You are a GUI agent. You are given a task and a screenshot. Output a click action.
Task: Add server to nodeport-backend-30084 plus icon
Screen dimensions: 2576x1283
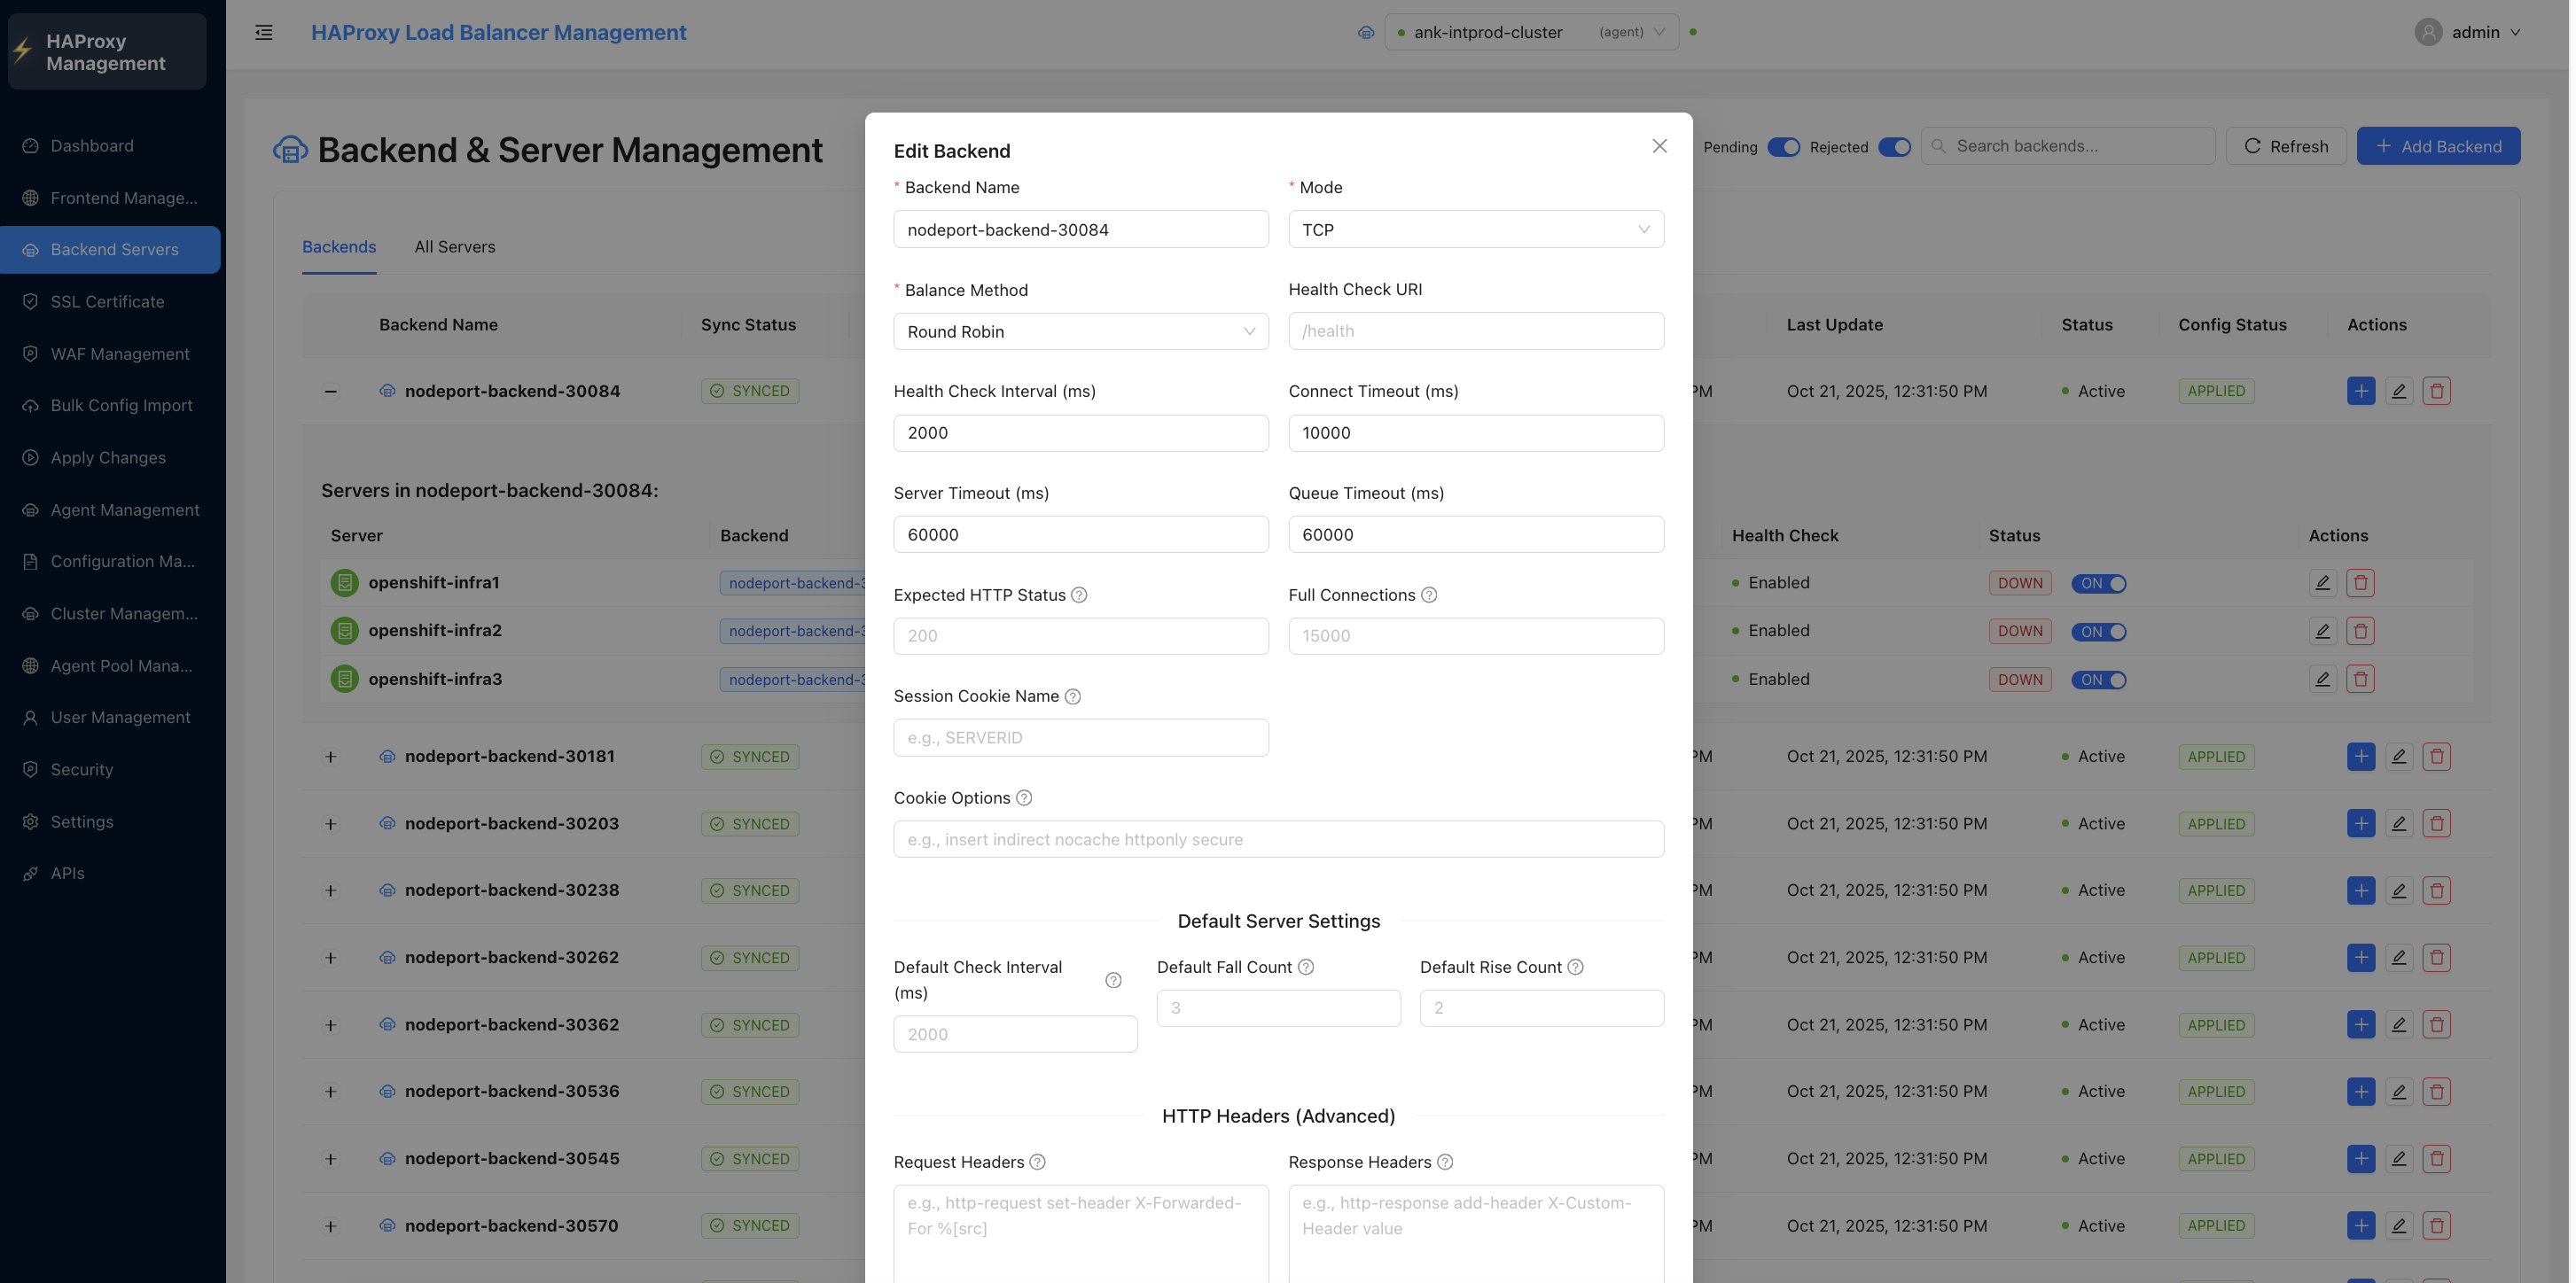[2360, 391]
